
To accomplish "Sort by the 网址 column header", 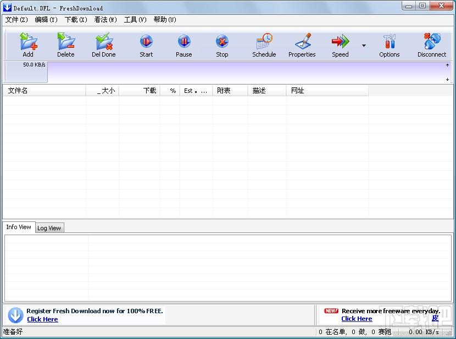I will click(327, 91).
